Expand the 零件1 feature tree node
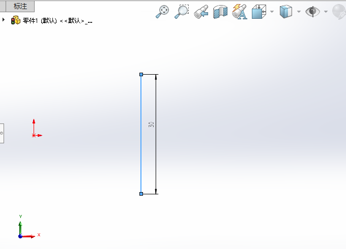 (4, 20)
